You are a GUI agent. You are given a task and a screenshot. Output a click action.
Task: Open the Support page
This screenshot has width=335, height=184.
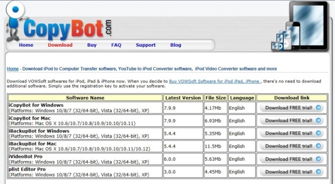(146, 45)
